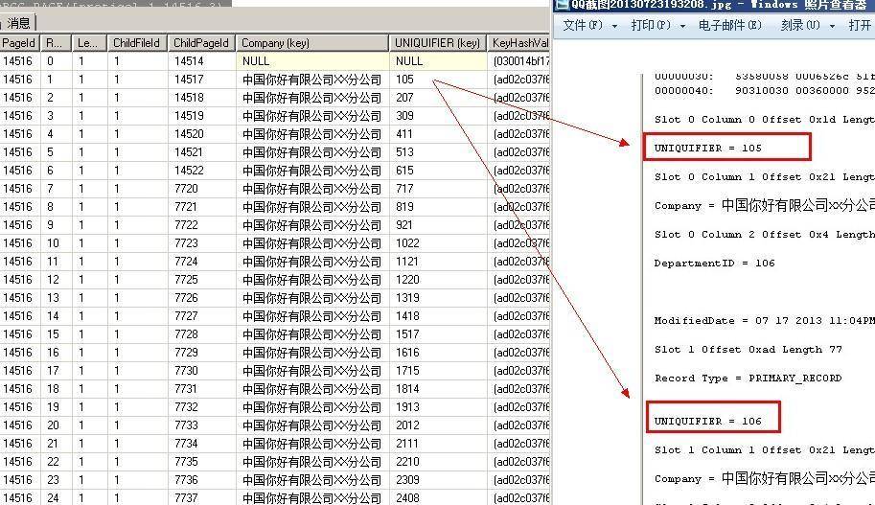This screenshot has width=875, height=505.
Task: Click the 打开 menu in Photo Viewer
Action: (x=860, y=25)
